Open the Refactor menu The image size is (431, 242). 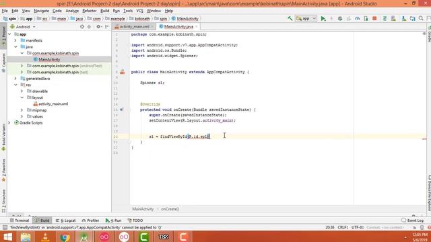[x=90, y=11]
